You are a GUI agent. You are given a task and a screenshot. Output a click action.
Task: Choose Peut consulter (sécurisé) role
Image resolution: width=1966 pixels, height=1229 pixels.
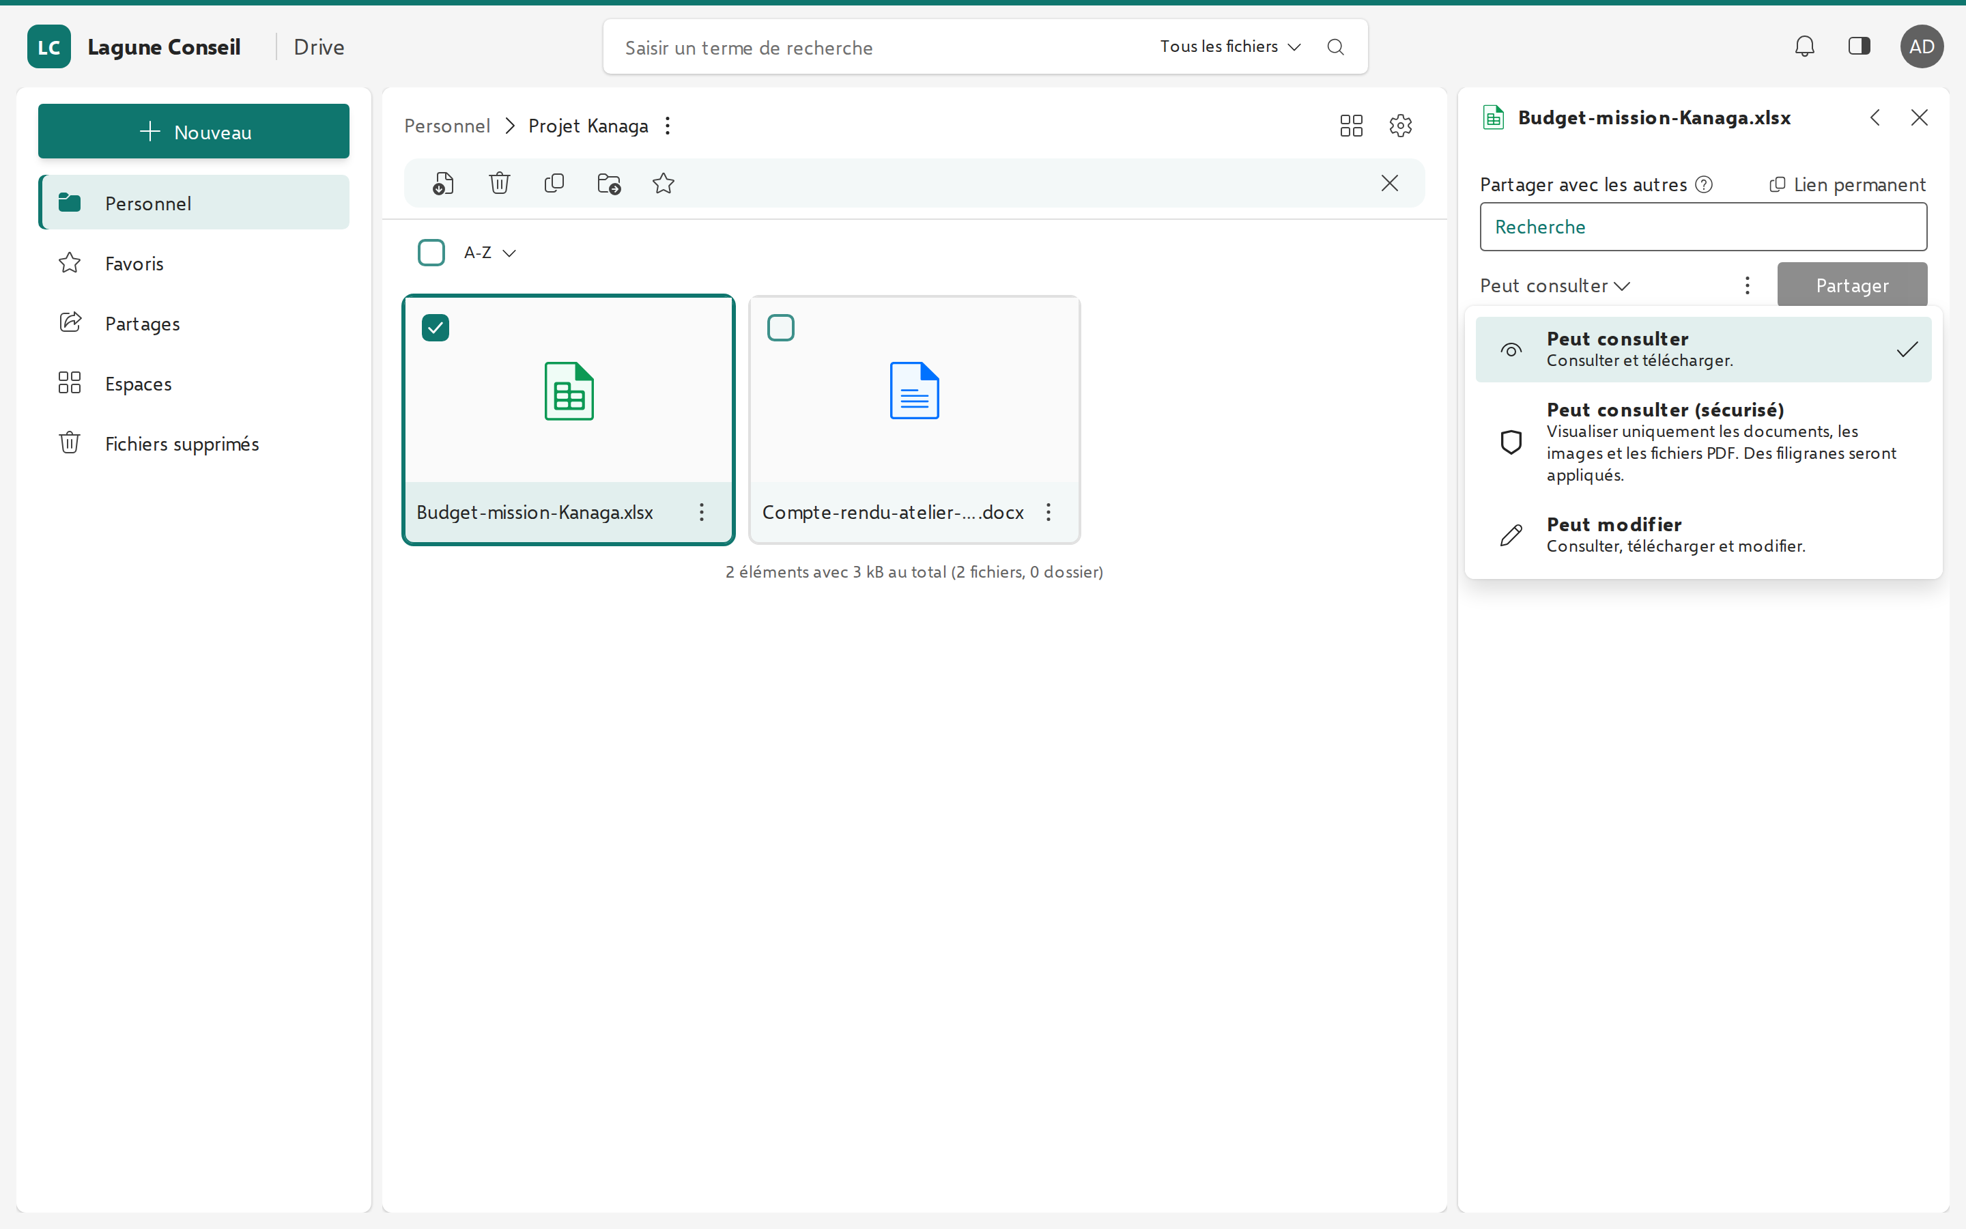pyautogui.click(x=1704, y=442)
